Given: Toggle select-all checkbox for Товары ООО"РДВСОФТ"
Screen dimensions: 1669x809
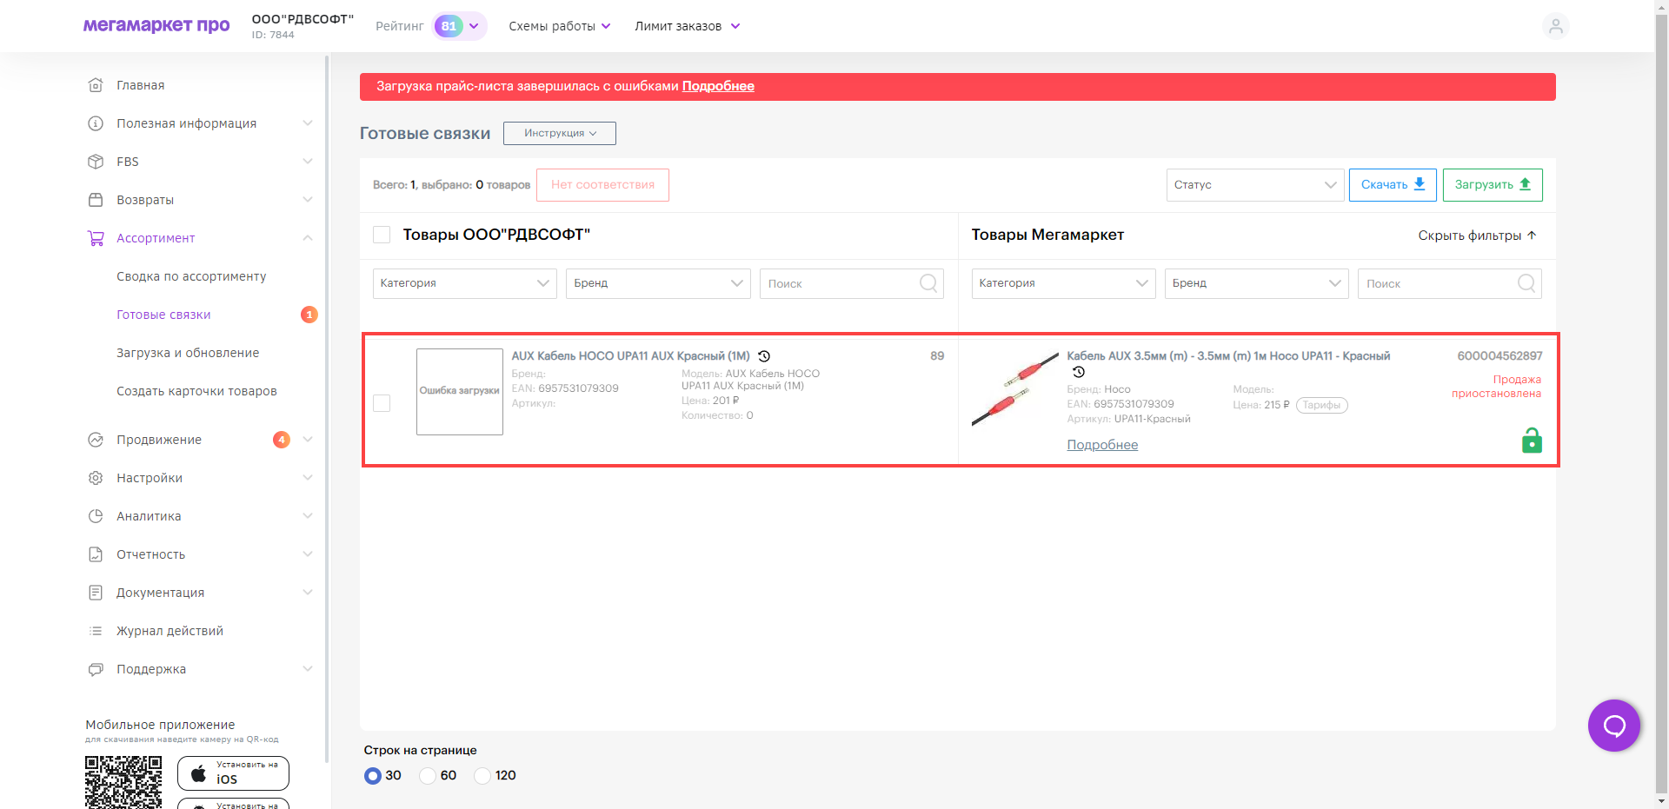Looking at the screenshot, I should pyautogui.click(x=382, y=235).
